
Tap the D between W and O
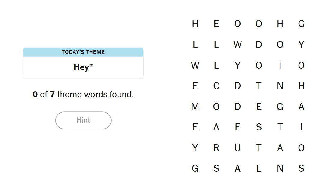click(x=259, y=45)
